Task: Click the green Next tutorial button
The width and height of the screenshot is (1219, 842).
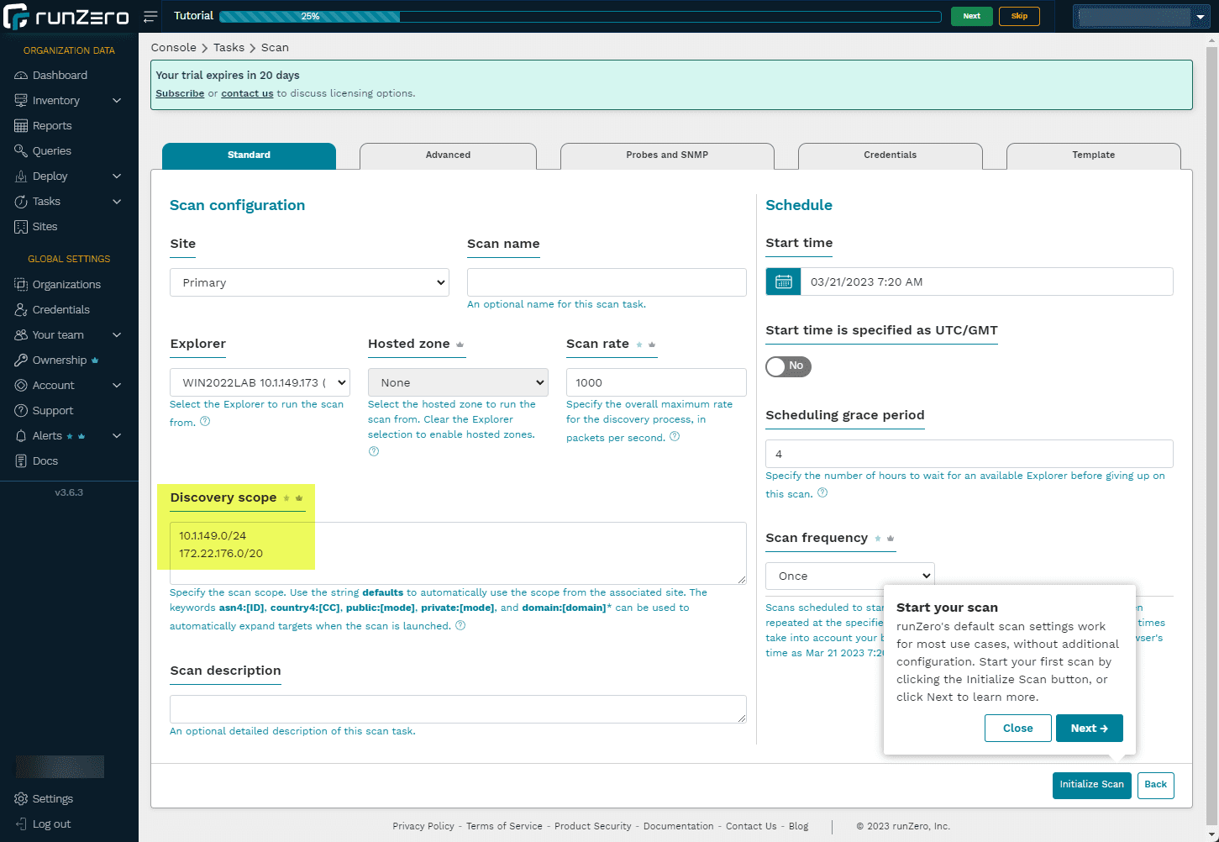Action: (x=971, y=16)
